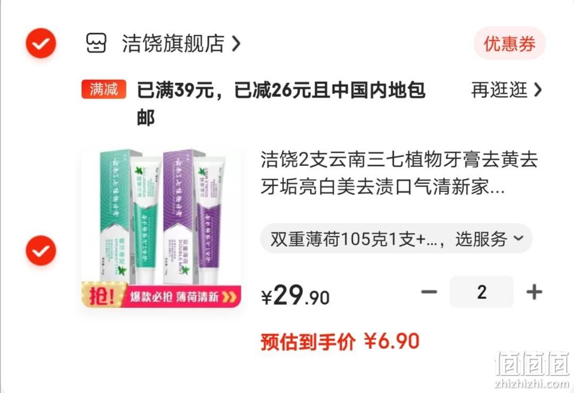The image size is (574, 393).
Task: Increase quantity with the plus icon
Action: (x=534, y=292)
